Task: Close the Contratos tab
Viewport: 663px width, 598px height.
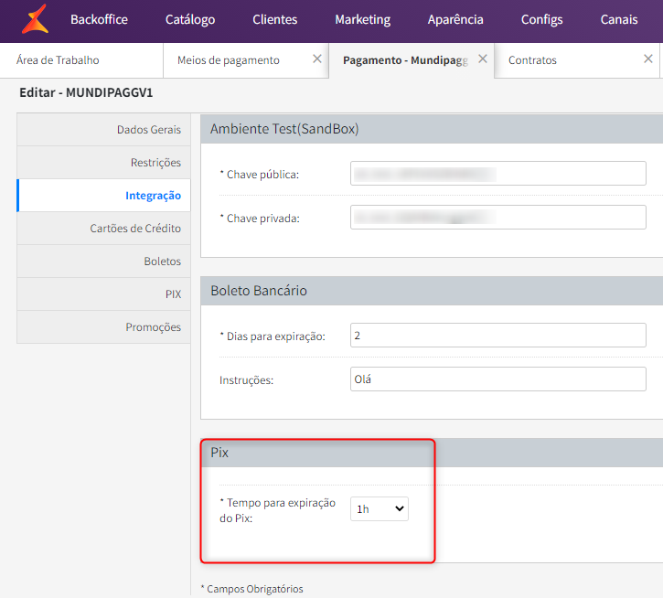Action: click(x=647, y=59)
